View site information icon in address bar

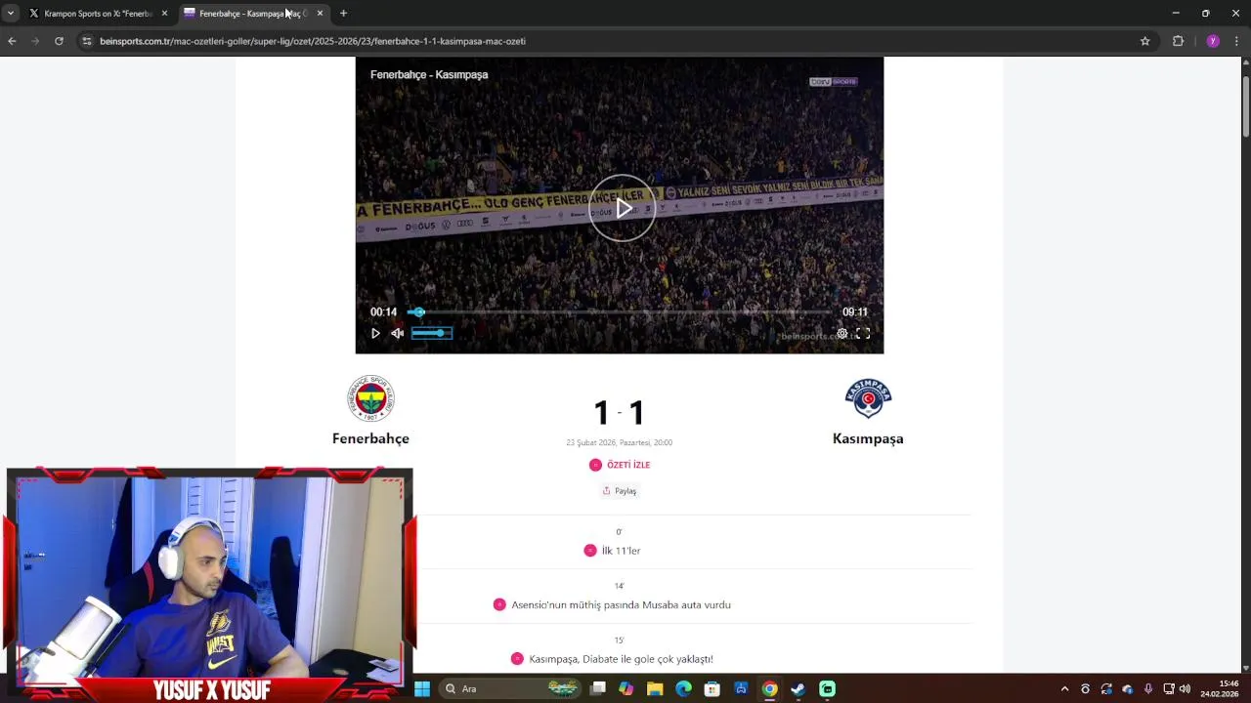(87, 41)
